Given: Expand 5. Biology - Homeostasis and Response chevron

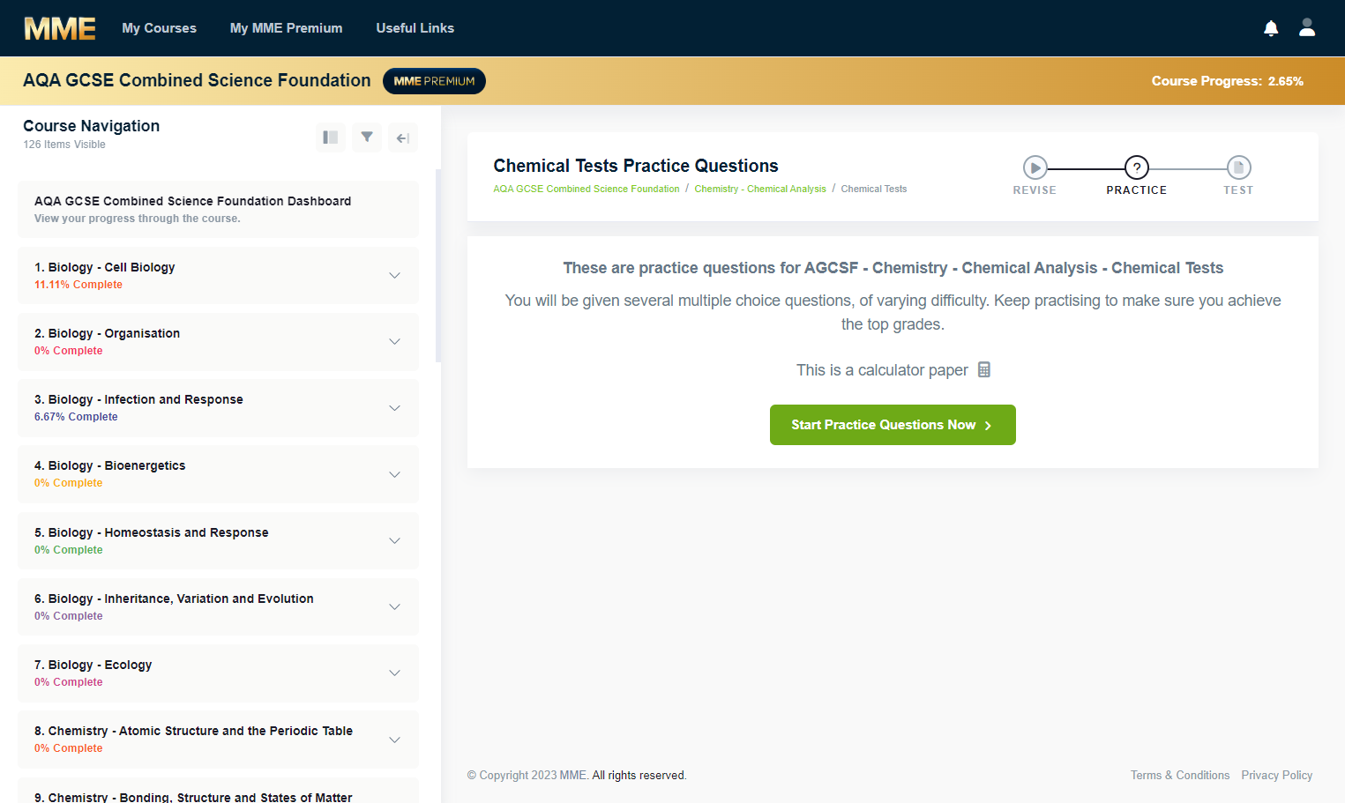Looking at the screenshot, I should click(x=394, y=540).
